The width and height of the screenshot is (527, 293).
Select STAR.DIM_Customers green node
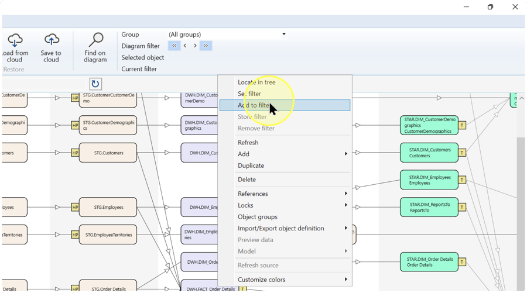(429, 153)
